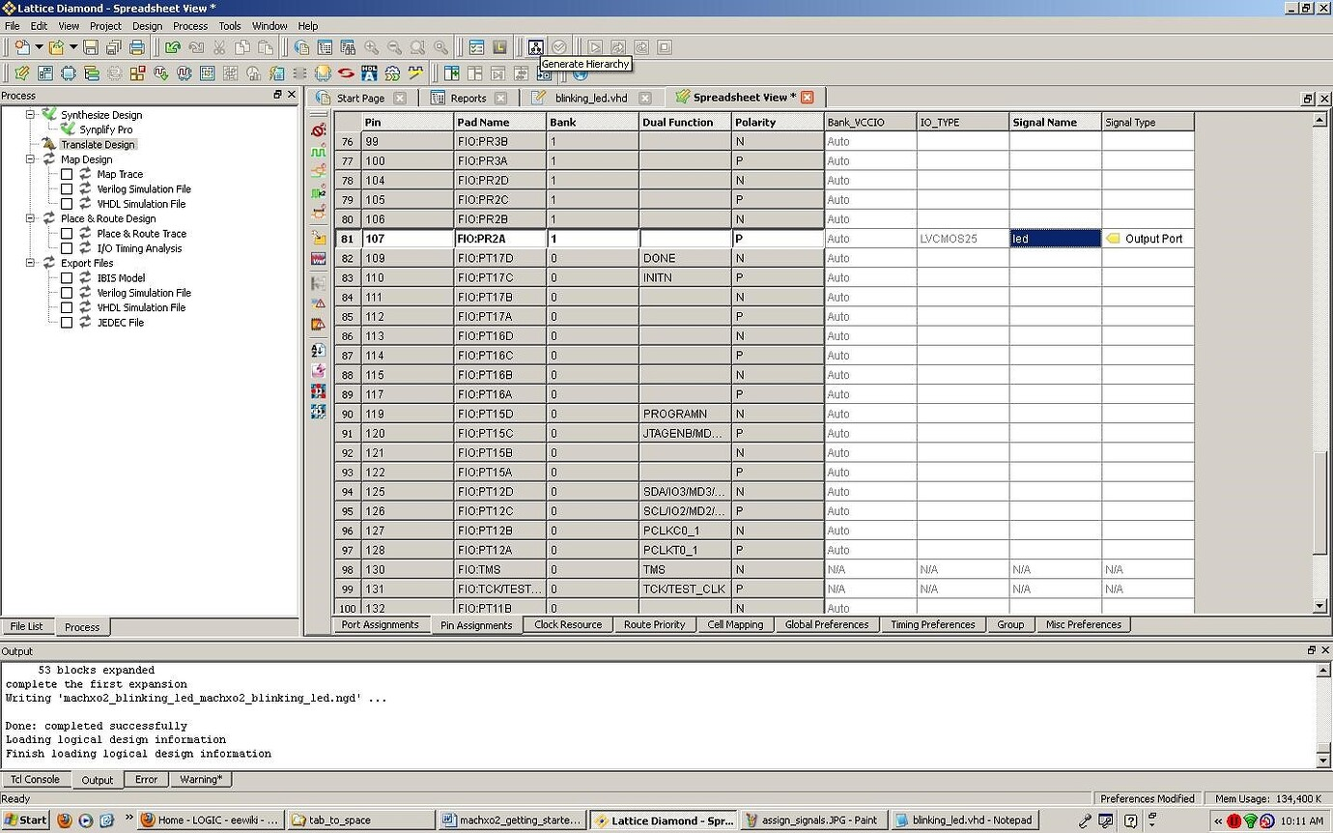Collapse the Export Files tree node
This screenshot has width=1333, height=833.
click(30, 263)
